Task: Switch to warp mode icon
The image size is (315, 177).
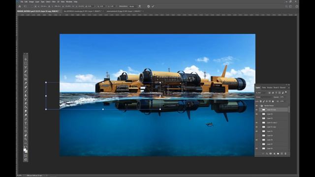Action: click(x=140, y=6)
